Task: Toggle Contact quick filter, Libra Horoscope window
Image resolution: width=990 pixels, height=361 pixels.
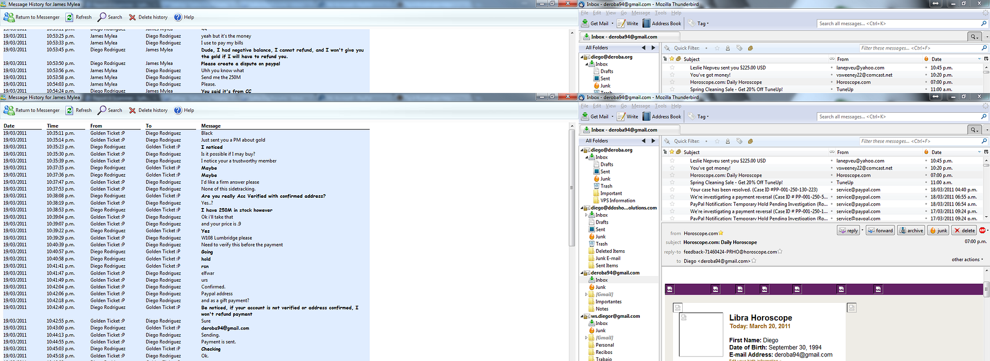Action: tap(728, 141)
